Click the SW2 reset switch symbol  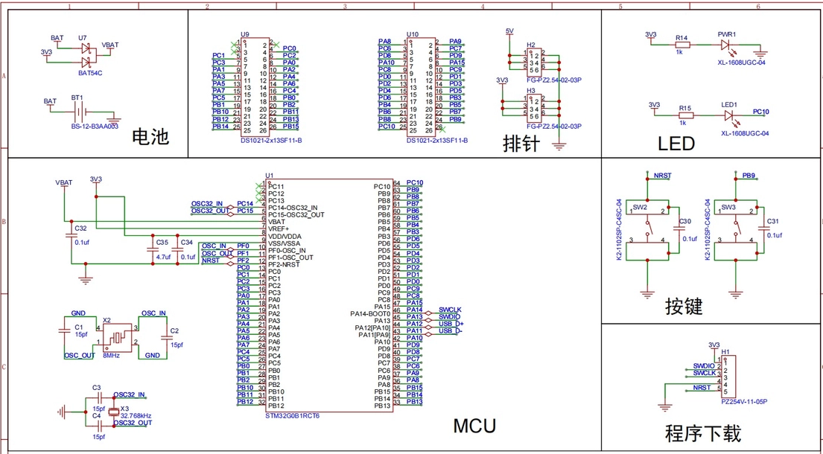(648, 230)
